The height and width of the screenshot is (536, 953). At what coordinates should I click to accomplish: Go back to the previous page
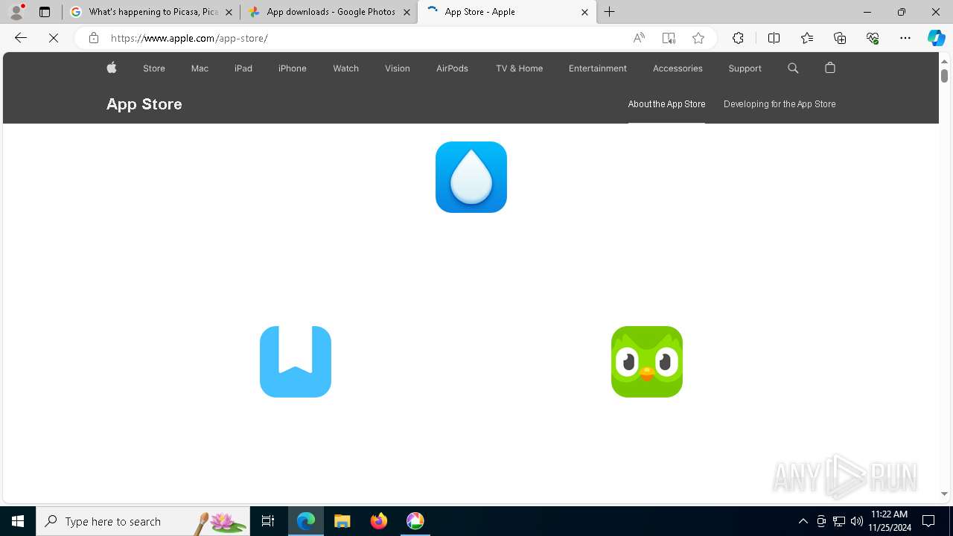[21, 38]
